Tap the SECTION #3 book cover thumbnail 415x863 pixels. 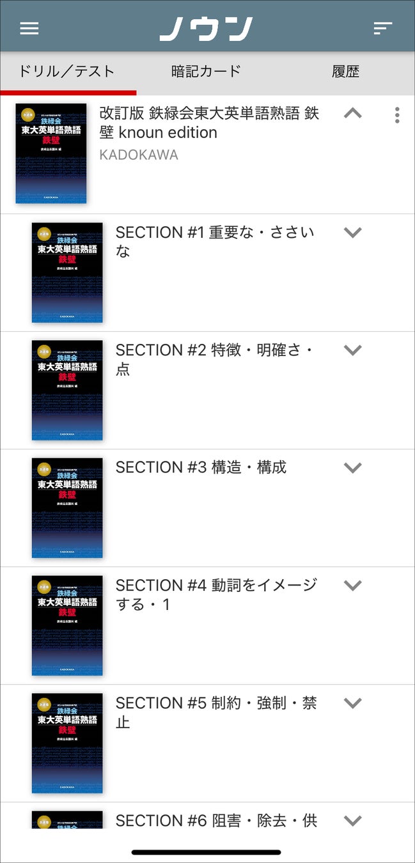point(67,508)
